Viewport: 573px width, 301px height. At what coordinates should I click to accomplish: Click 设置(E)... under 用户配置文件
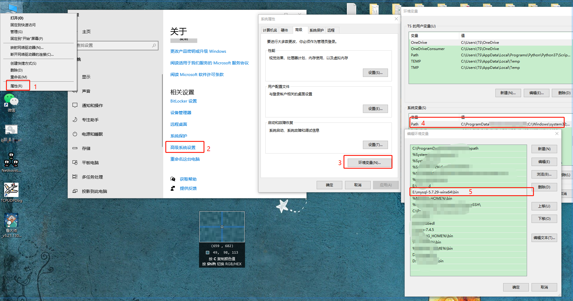click(375, 109)
